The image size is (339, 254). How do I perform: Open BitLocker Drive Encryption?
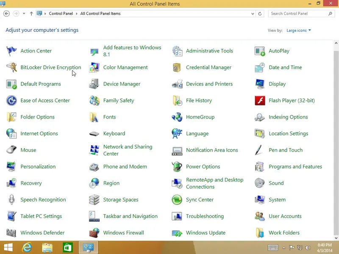tap(51, 67)
